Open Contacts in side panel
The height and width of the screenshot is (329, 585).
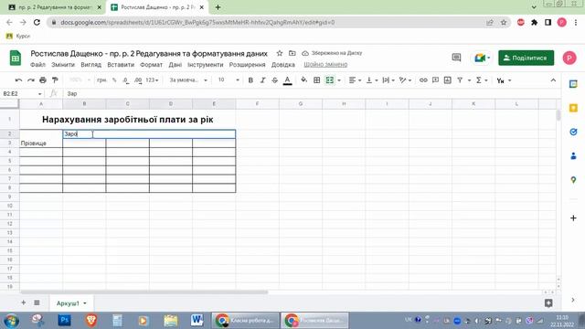coord(573,156)
